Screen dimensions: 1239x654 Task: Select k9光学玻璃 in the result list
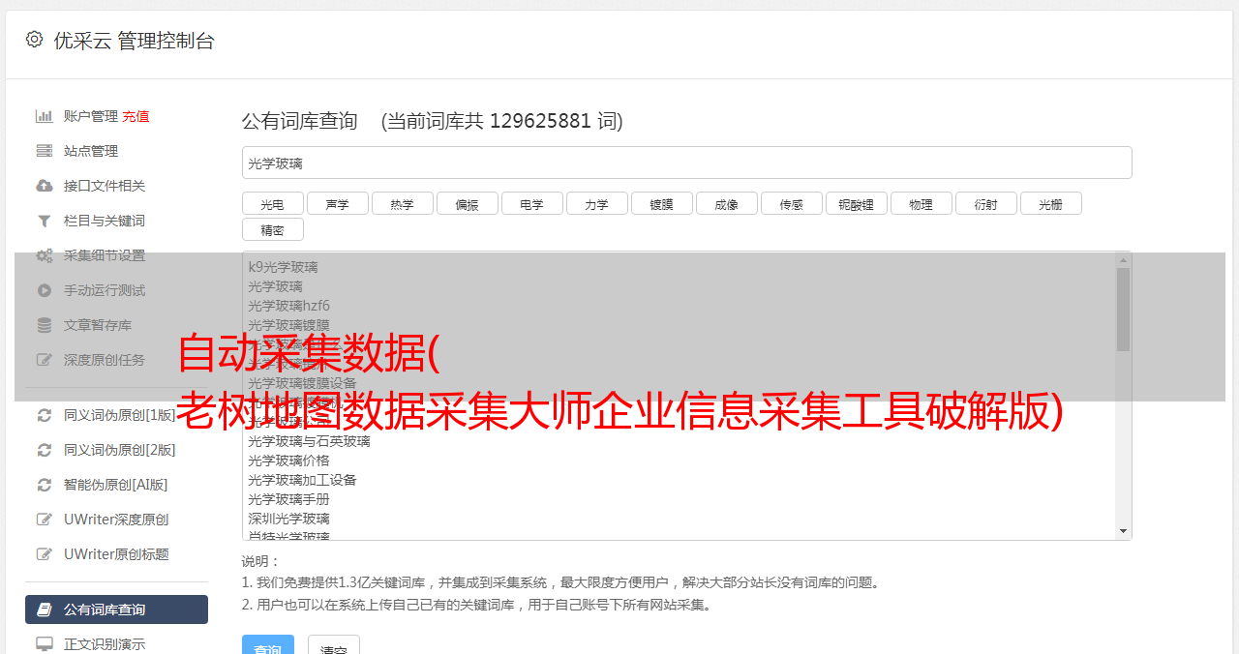[283, 267]
